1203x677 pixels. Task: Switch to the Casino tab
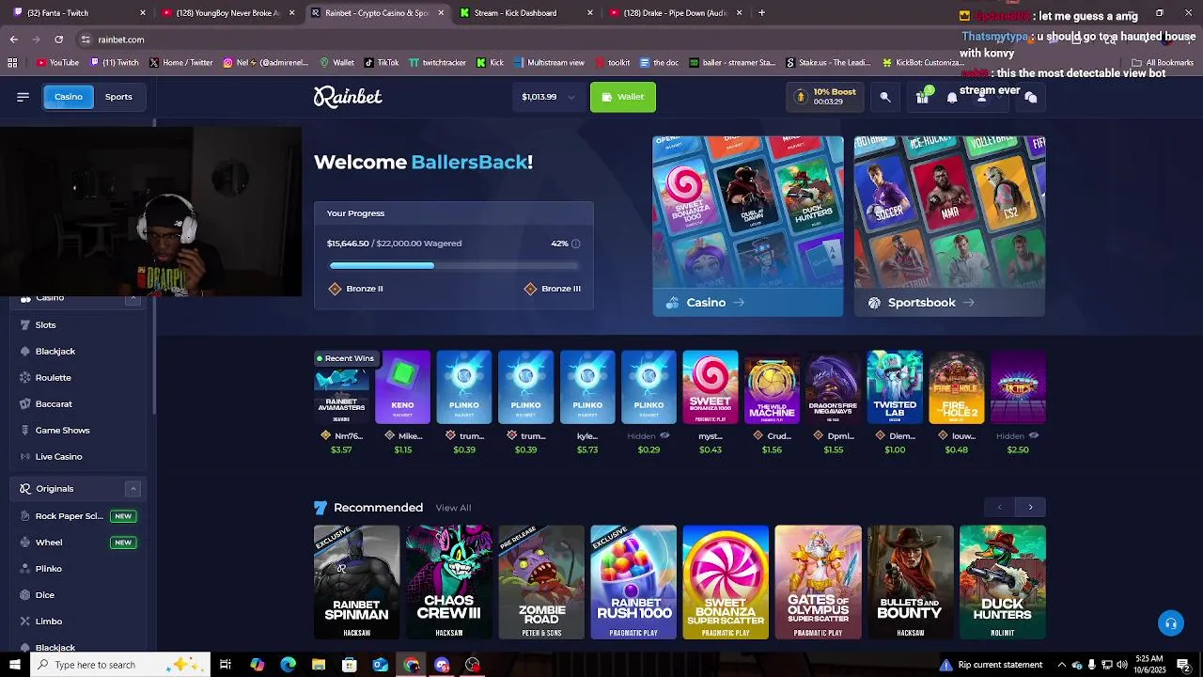click(69, 97)
